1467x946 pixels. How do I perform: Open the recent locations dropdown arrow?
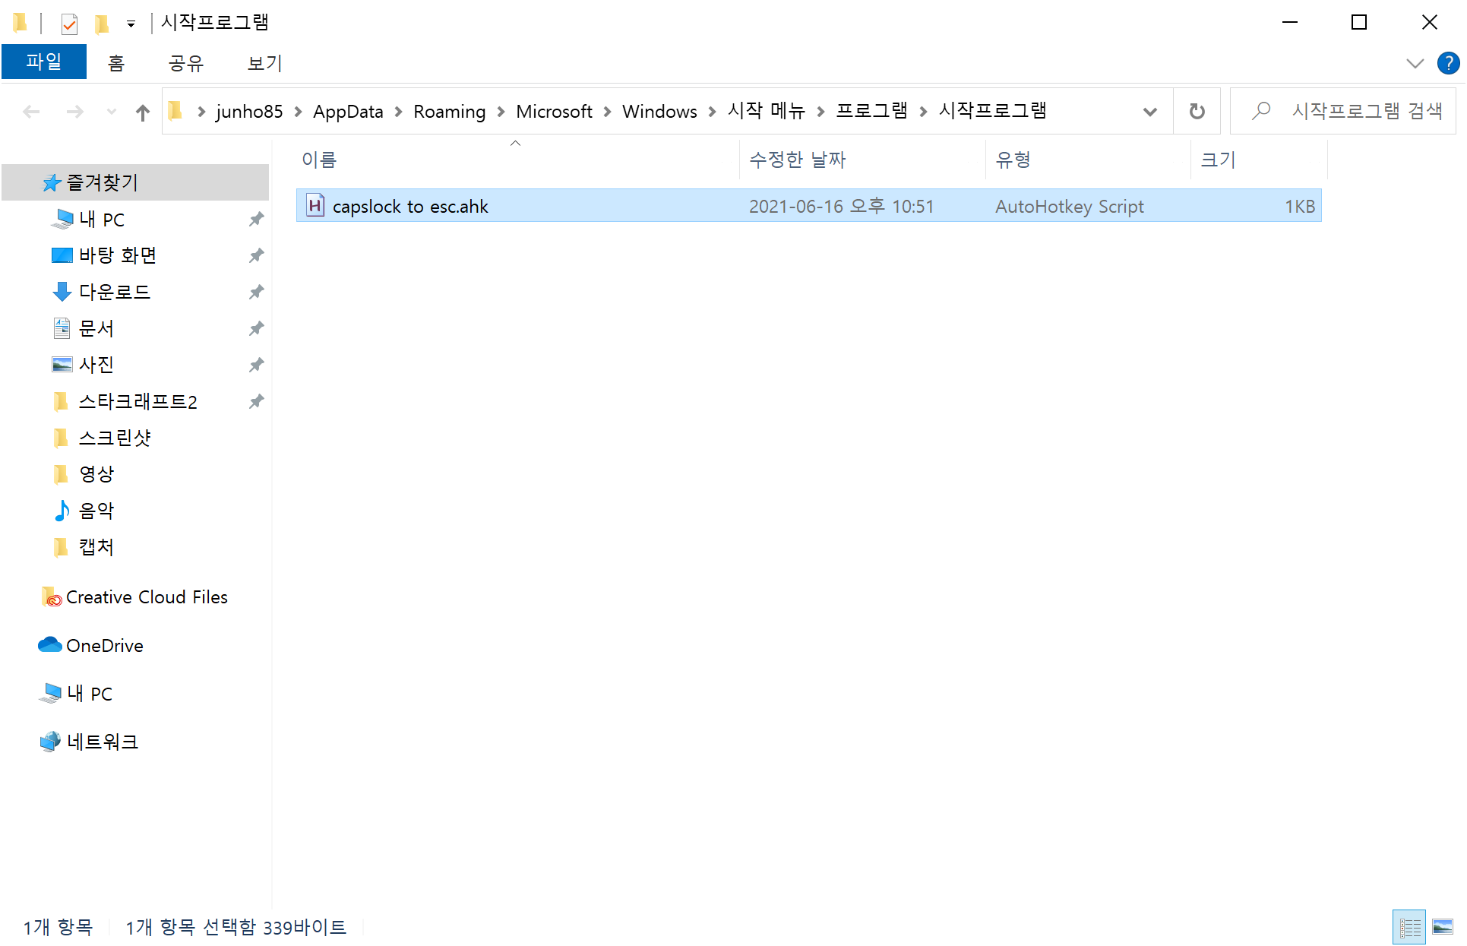112,112
